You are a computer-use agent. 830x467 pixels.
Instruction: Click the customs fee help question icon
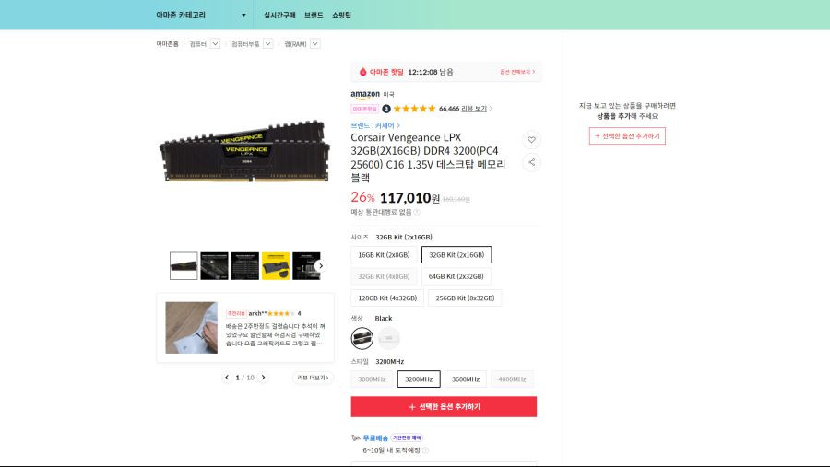pyautogui.click(x=417, y=212)
